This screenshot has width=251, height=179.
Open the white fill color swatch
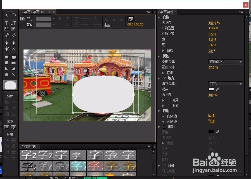[x=211, y=89]
